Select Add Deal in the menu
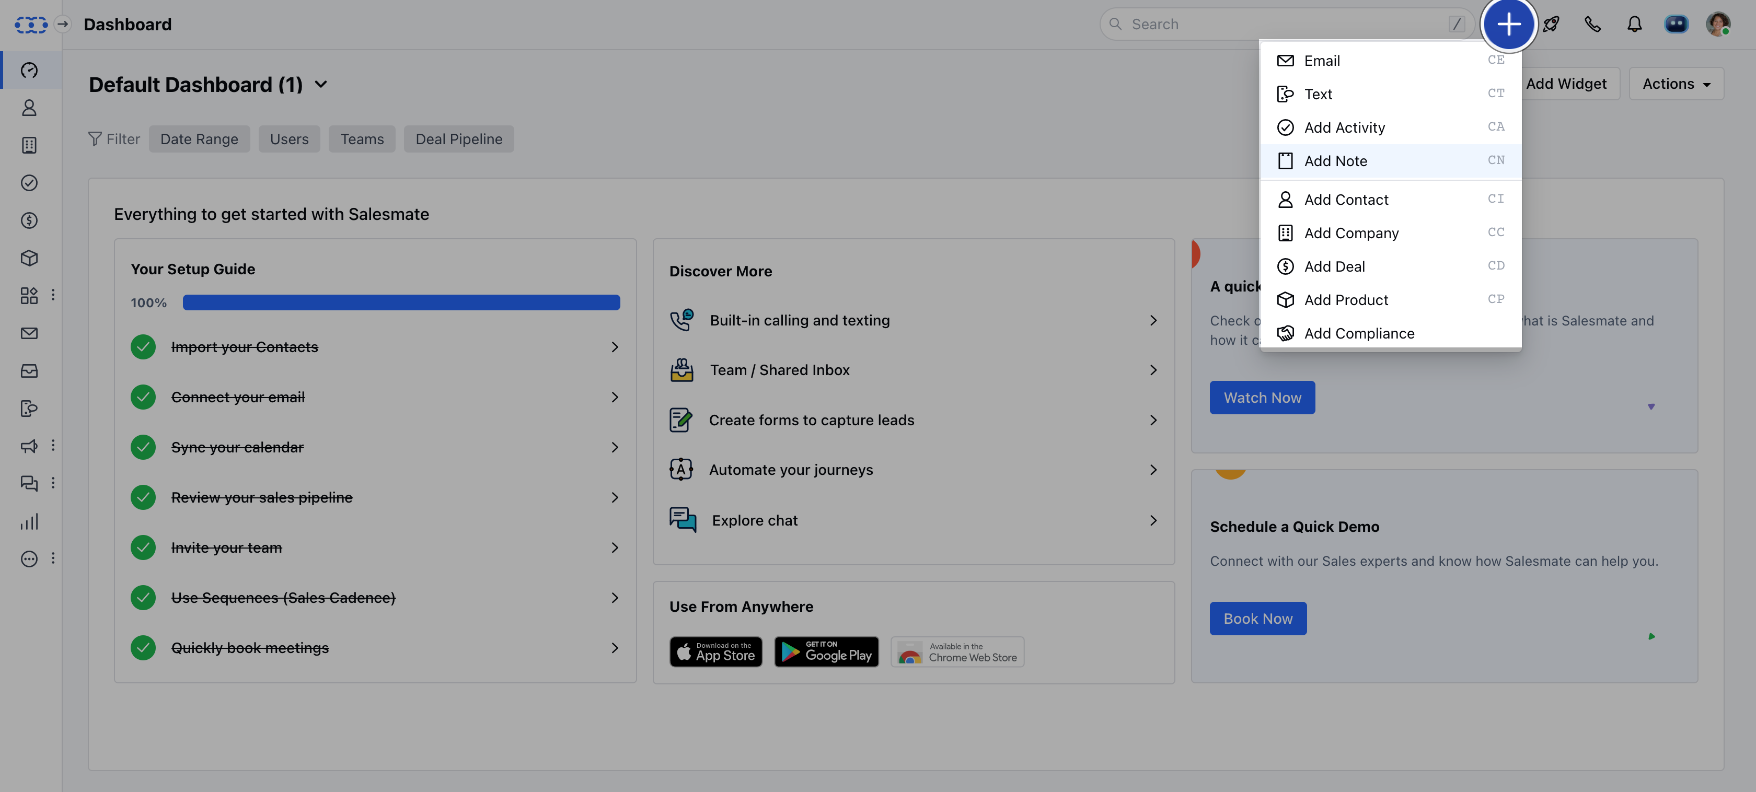The image size is (1756, 792). [1391, 266]
